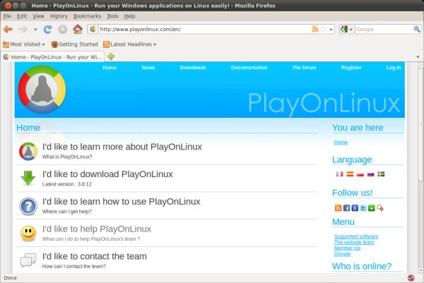Click the yellow smiley face icon

click(x=28, y=234)
